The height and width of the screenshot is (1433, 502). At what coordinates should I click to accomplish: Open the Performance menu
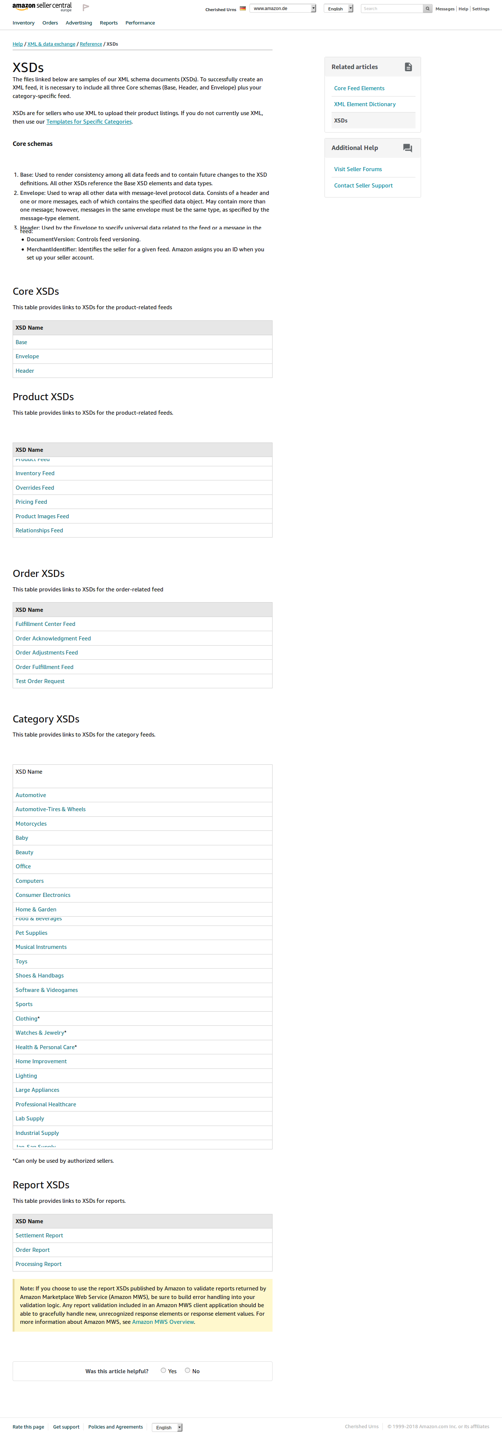pyautogui.click(x=140, y=23)
